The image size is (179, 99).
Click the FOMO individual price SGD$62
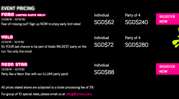[104, 22]
